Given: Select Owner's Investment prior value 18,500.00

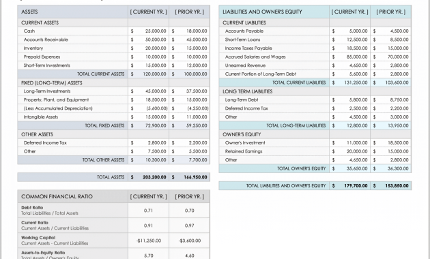Looking at the screenshot, I should pos(398,142).
